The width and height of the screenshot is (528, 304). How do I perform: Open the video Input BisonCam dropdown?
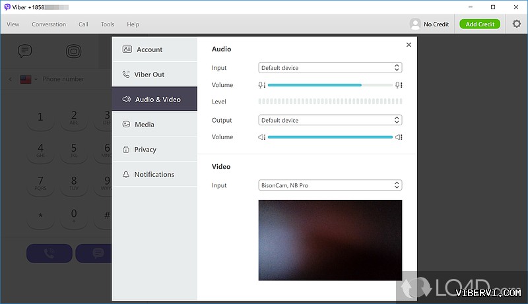[330, 185]
